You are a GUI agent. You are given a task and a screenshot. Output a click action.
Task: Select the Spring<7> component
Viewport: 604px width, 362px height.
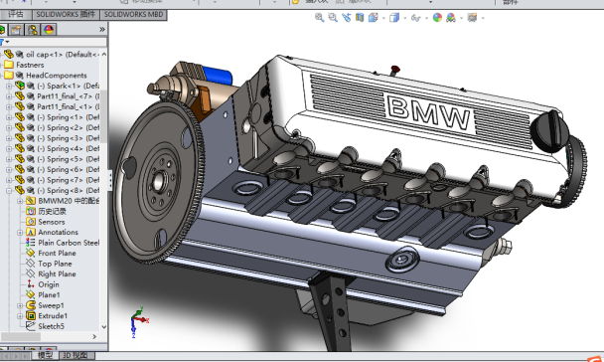pyautogui.click(x=69, y=180)
